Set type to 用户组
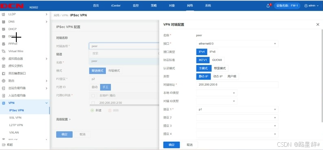Image resolution: width=323 pixels, height=150 pixels. [232, 76]
